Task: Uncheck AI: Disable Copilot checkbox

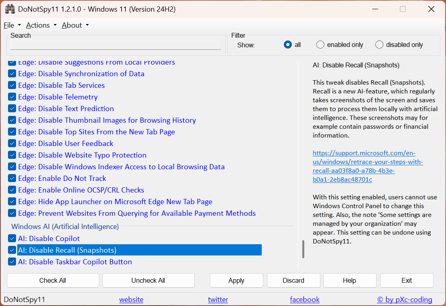Action: pyautogui.click(x=12, y=238)
